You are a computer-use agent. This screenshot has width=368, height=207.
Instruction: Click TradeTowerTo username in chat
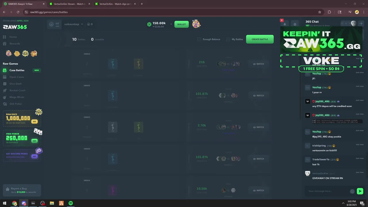(321, 160)
